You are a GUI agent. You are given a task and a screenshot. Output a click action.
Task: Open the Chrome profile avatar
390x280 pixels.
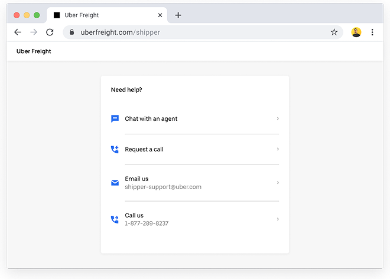(356, 32)
